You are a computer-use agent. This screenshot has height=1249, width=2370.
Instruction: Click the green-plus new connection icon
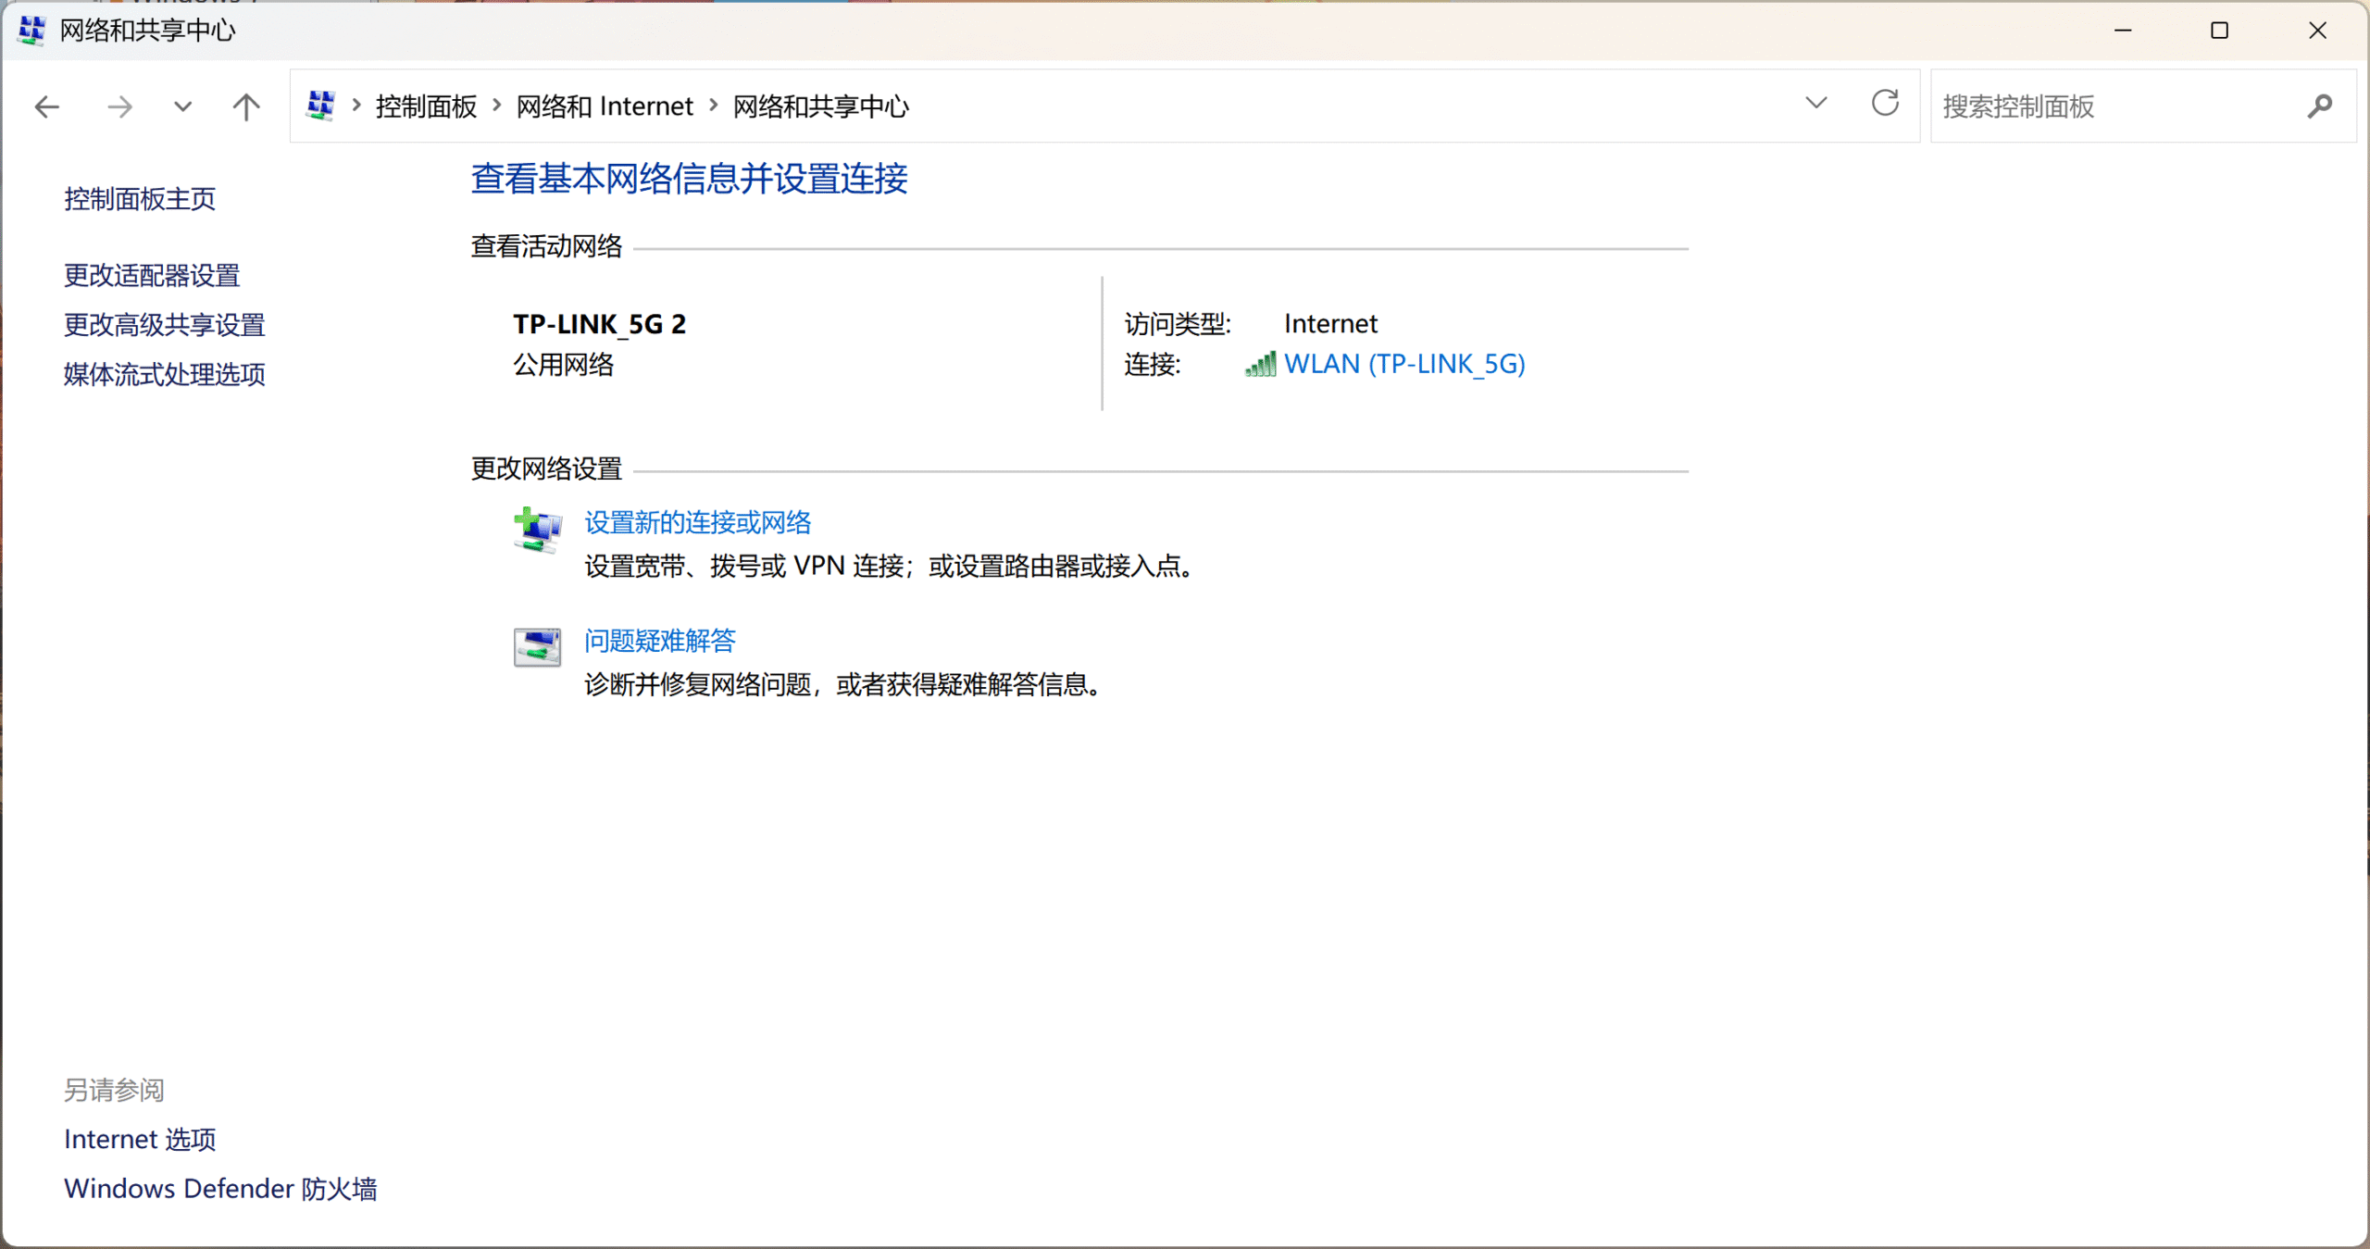(x=537, y=530)
